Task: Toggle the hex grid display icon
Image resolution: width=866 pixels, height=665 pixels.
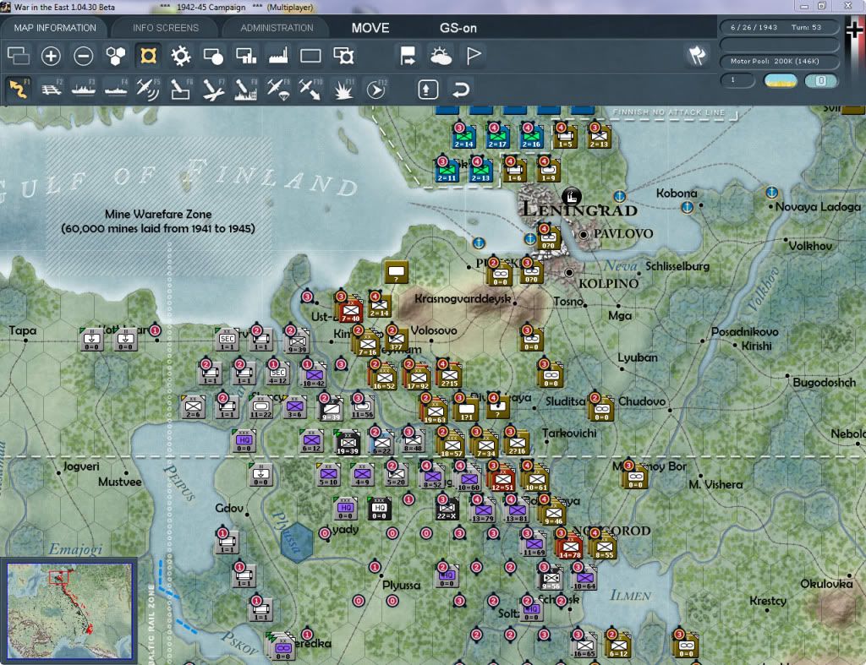Action: (115, 56)
